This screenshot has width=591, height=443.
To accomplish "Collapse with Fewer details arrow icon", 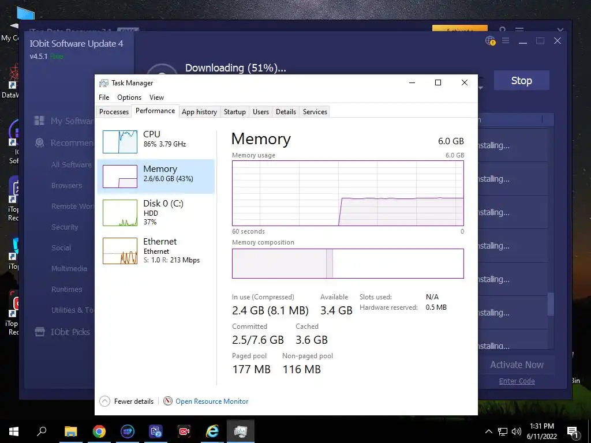I will pos(105,401).
